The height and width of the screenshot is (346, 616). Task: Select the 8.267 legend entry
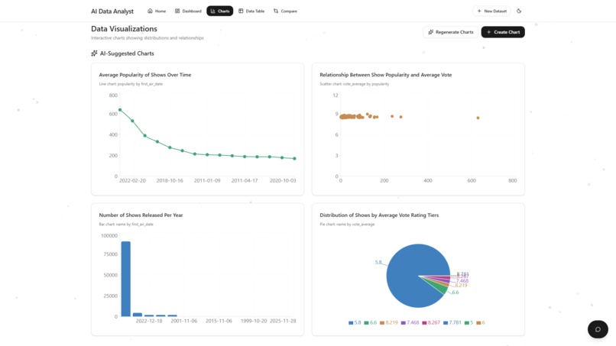pyautogui.click(x=431, y=323)
